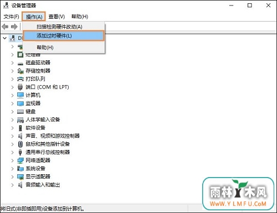The height and width of the screenshot is (213, 277).
Task: Minimize the Device Manager window
Action: (231, 6)
